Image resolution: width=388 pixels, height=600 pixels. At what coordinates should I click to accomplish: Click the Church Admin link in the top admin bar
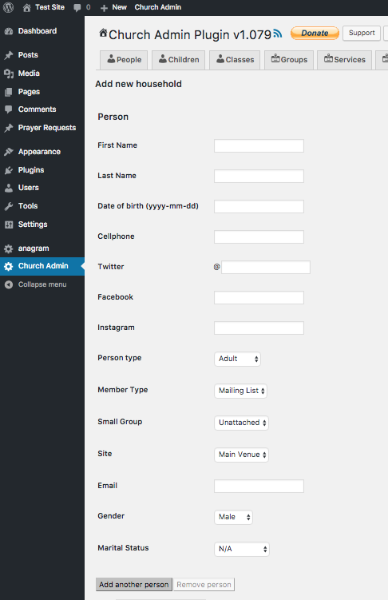point(158,7)
